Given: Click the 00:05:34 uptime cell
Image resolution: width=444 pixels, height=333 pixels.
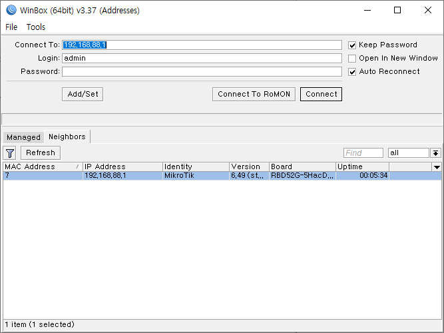Looking at the screenshot, I should (x=362, y=175).
